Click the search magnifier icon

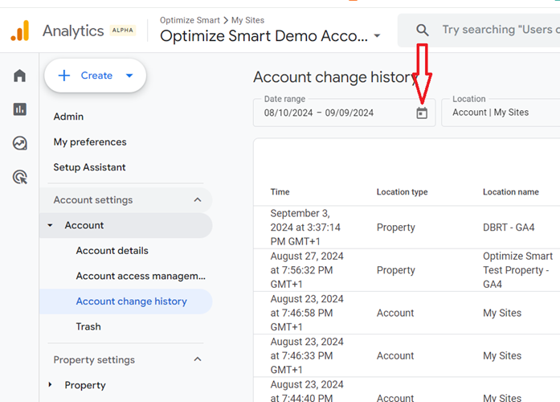pyautogui.click(x=422, y=30)
